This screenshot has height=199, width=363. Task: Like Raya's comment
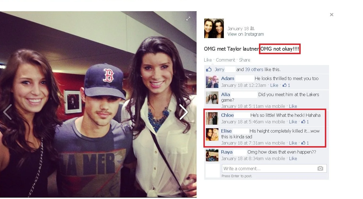(x=293, y=158)
